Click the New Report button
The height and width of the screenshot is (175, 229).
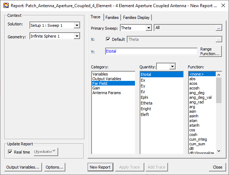click(101, 167)
